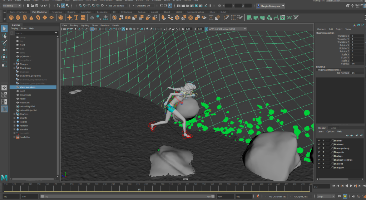
Task: Toggle visibility V box for Elsa:hair layer
Action: click(319, 141)
